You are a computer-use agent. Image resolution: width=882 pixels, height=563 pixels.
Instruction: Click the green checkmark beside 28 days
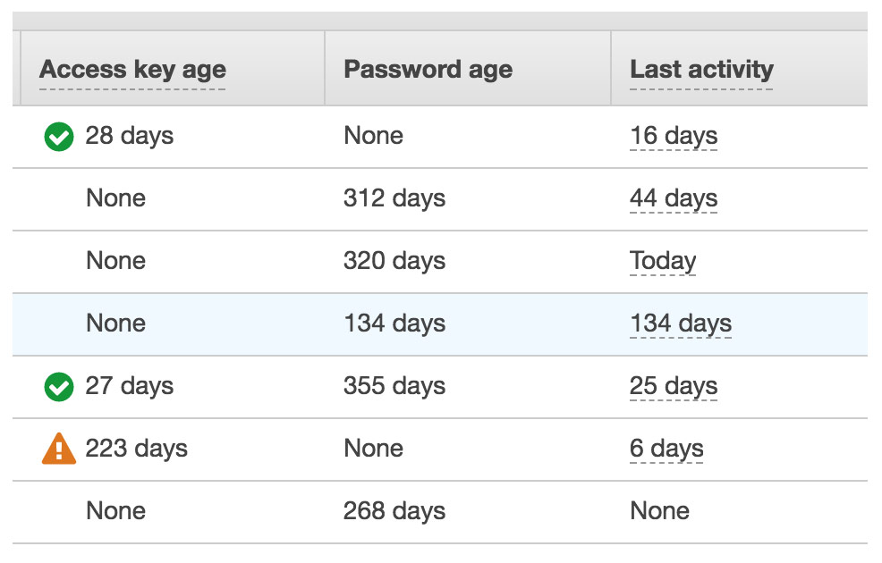pyautogui.click(x=58, y=137)
